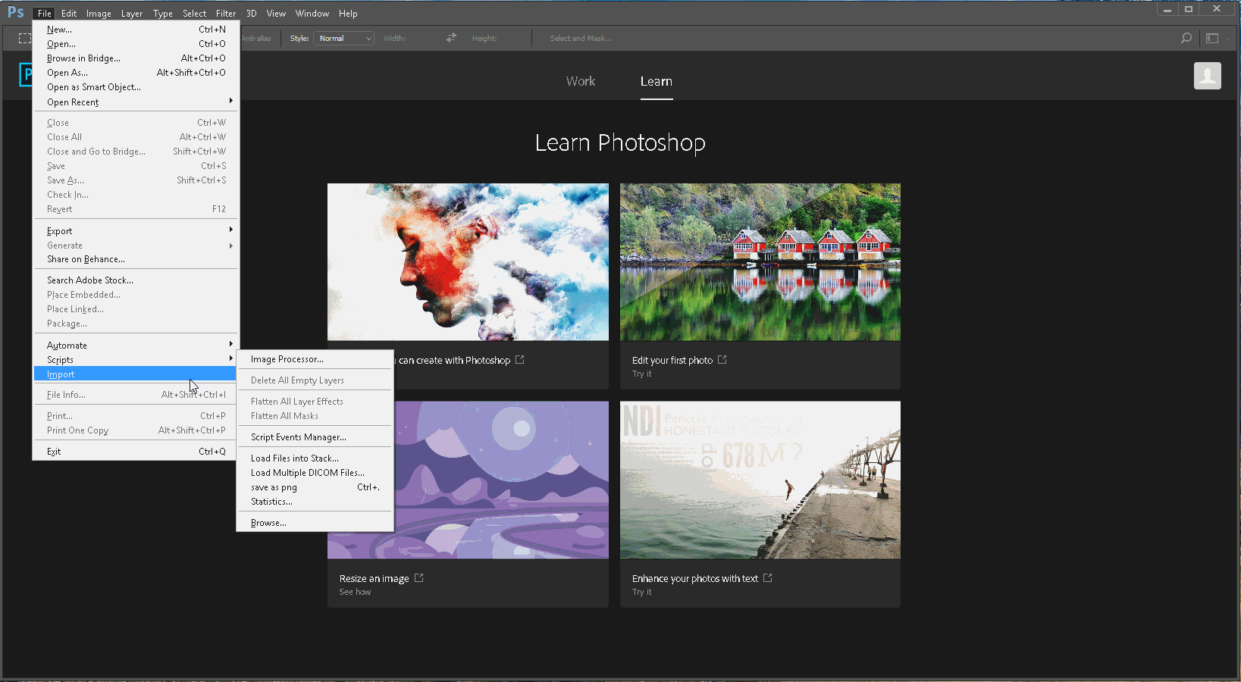This screenshot has width=1241, height=682.
Task: Choose Exit from the File menu
Action: click(x=136, y=451)
